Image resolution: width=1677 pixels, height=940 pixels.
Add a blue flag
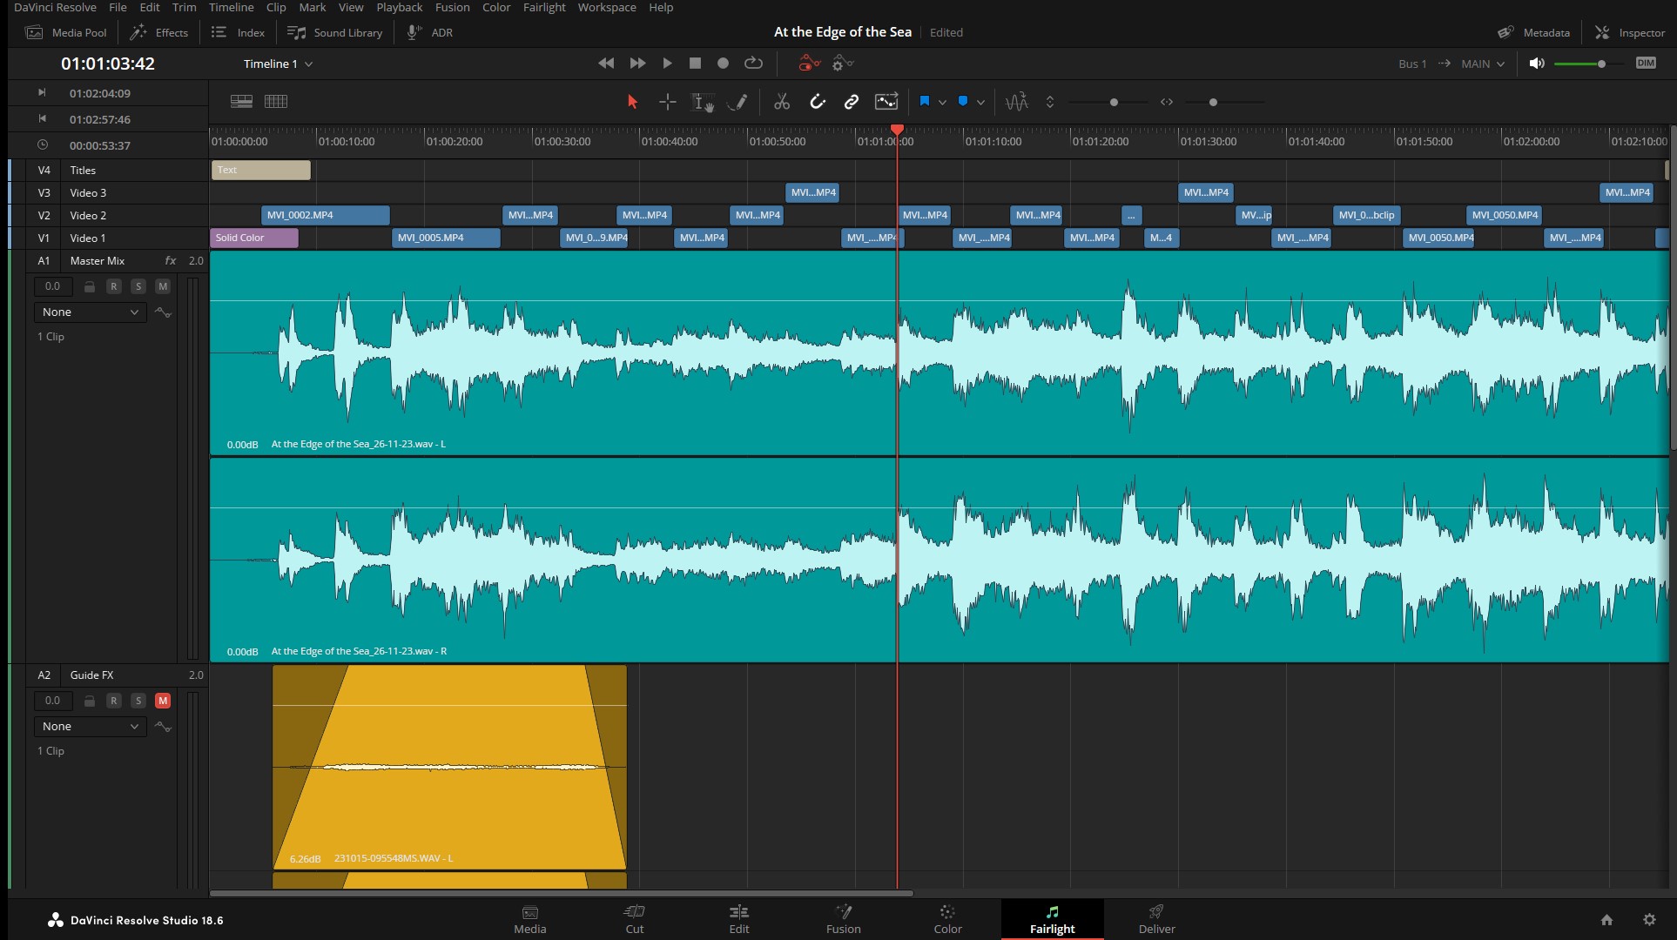[925, 102]
